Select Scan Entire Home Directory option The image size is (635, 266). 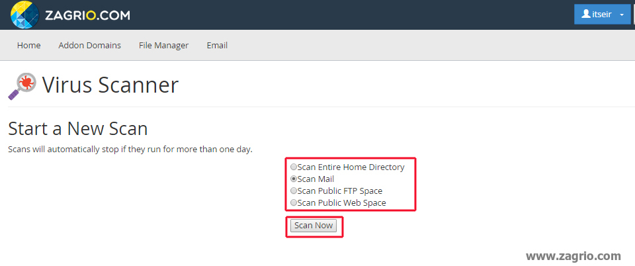(294, 167)
